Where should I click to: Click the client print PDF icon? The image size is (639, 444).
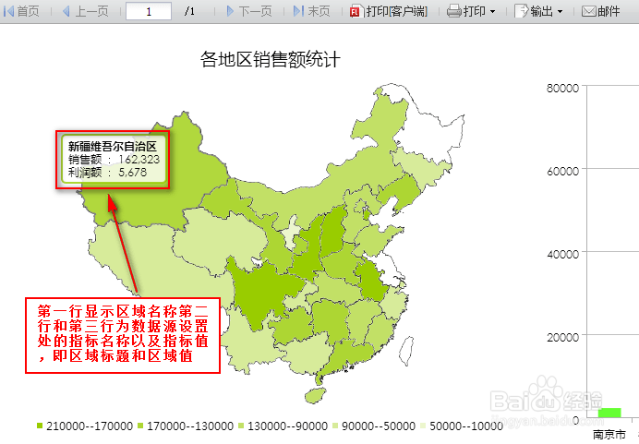[355, 11]
